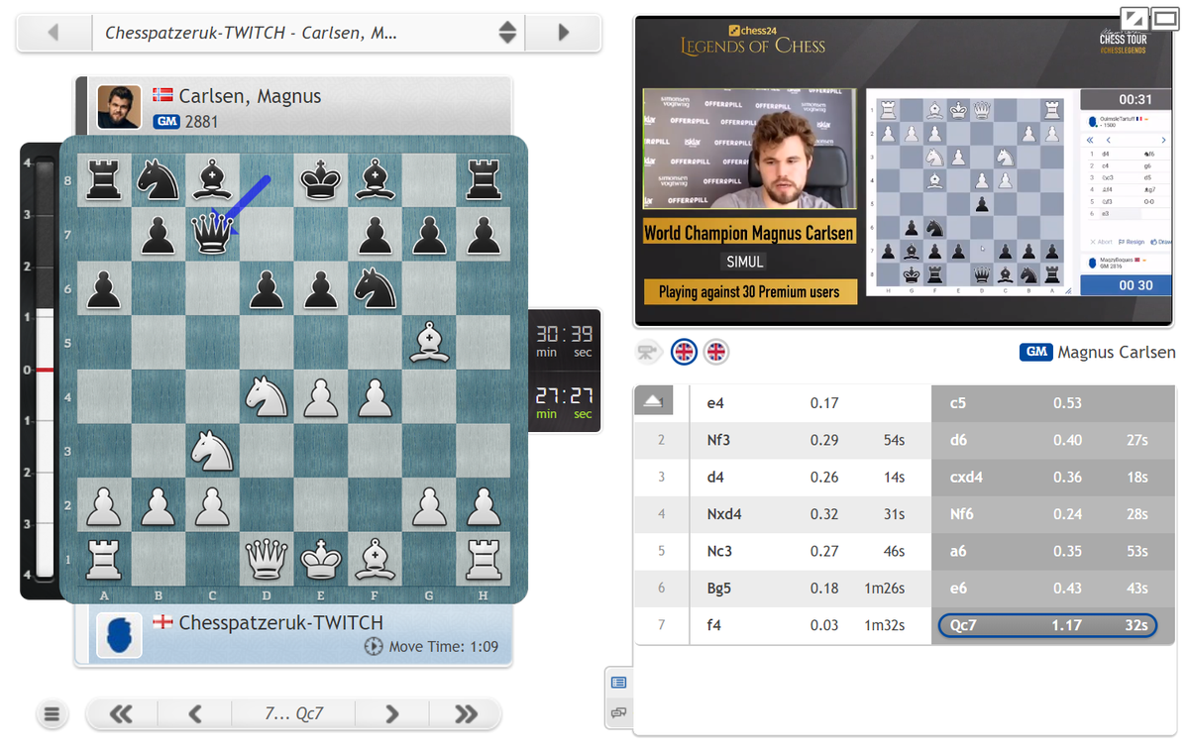This screenshot has height=753, width=1189.
Task: Open the notation tab beside the move list
Action: (x=619, y=683)
